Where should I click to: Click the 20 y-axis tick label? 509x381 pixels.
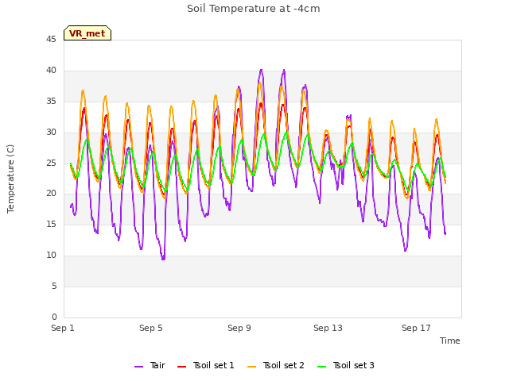click(x=51, y=194)
